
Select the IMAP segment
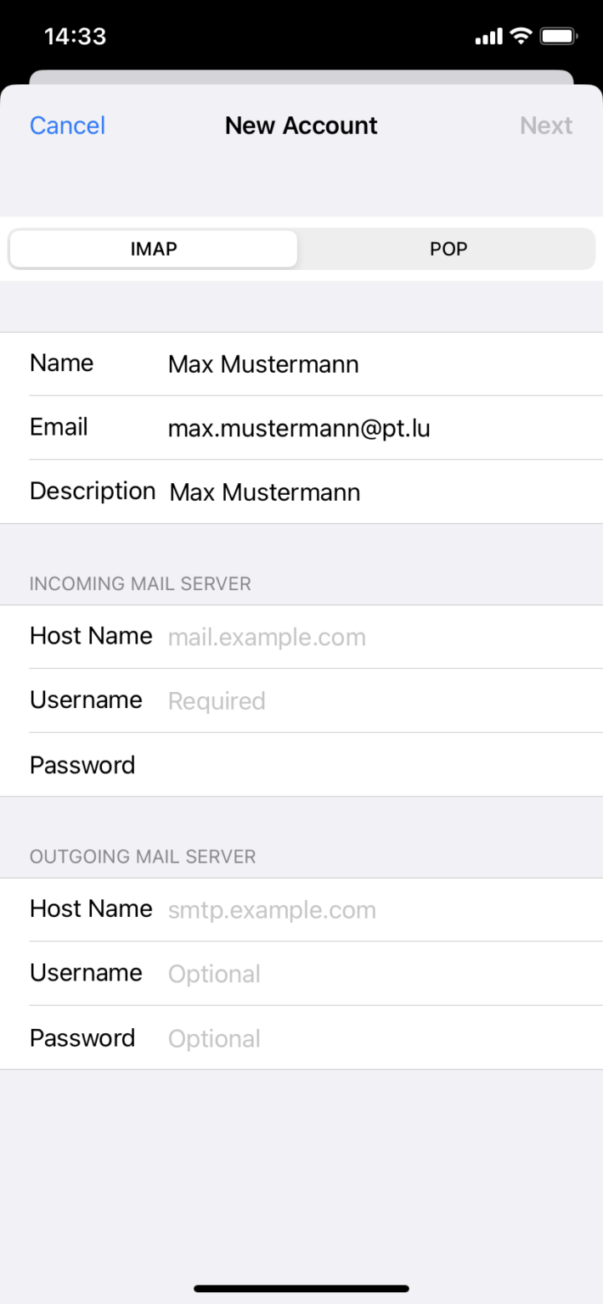pos(154,249)
